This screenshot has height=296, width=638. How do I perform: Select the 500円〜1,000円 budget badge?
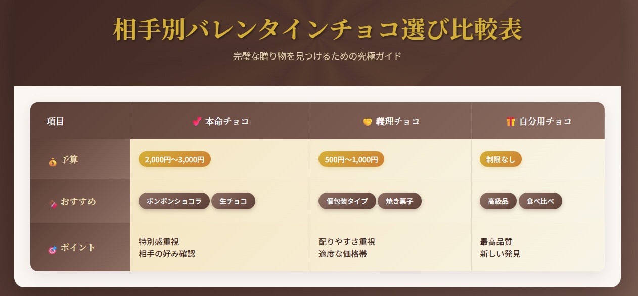tap(351, 159)
